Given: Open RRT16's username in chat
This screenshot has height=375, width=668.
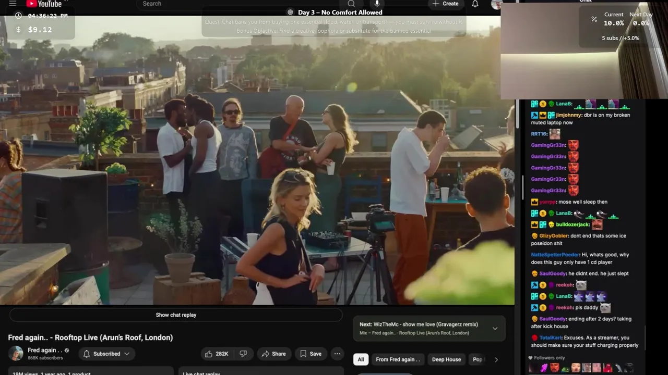Looking at the screenshot, I should (538, 134).
